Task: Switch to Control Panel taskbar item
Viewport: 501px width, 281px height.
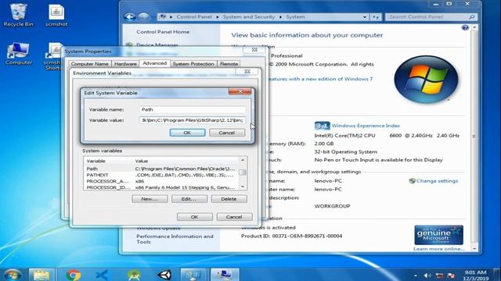Action: (x=193, y=275)
